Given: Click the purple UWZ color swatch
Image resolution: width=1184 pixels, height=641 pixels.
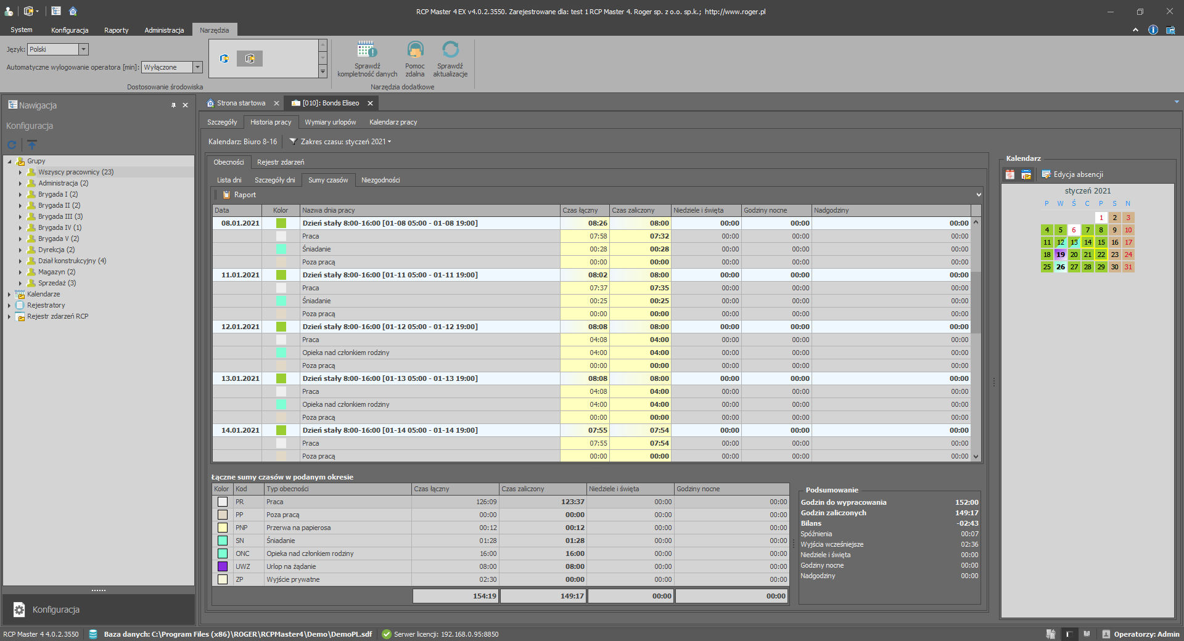Looking at the screenshot, I should coord(223,566).
